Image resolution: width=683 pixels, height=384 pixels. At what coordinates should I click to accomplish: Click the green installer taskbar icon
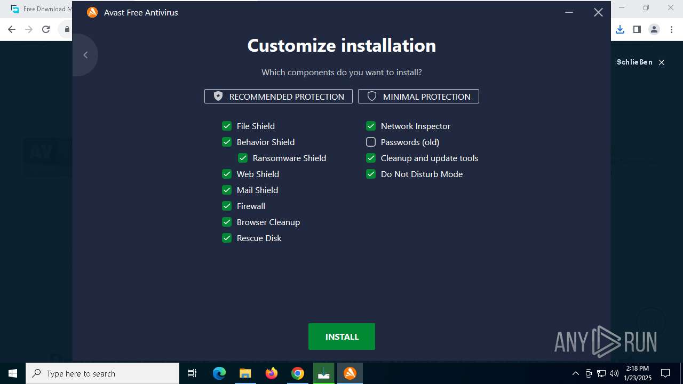324,373
